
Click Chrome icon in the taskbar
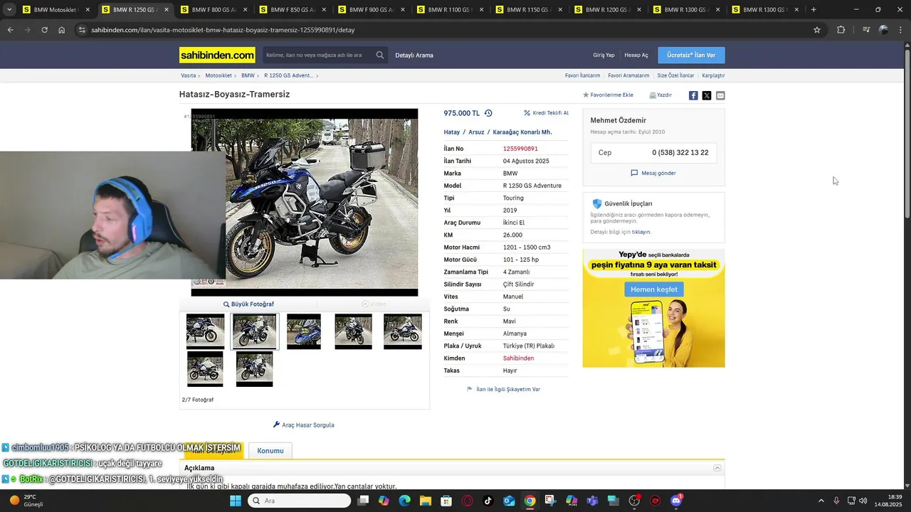[530, 501]
